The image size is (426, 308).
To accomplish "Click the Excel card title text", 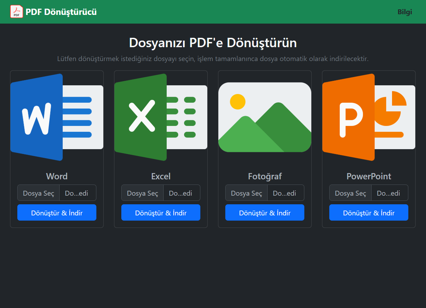I will pyautogui.click(x=161, y=176).
